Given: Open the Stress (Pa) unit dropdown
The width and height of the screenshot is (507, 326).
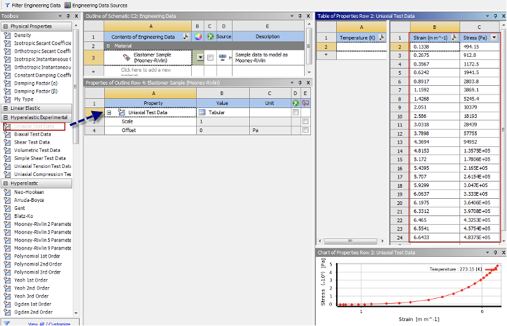Looking at the screenshot, I should point(494,38).
